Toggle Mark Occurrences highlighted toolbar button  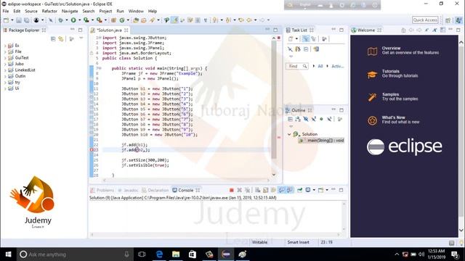[175, 20]
